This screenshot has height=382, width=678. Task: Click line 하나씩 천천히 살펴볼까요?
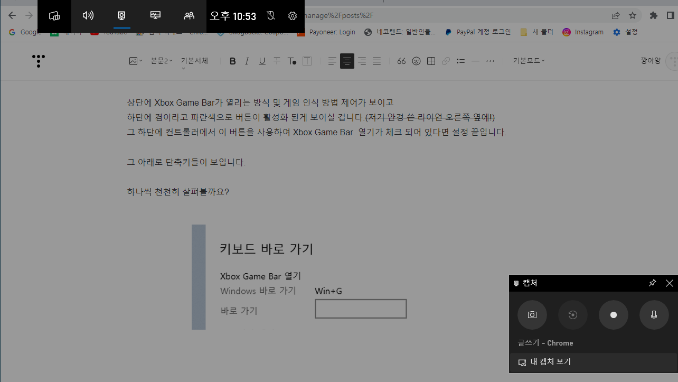178,191
